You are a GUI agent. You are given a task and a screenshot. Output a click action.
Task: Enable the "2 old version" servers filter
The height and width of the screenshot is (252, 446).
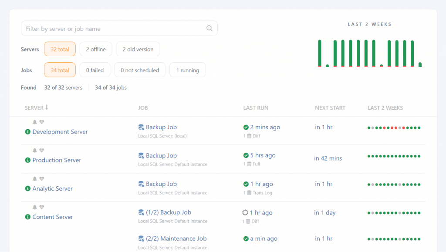[138, 49]
